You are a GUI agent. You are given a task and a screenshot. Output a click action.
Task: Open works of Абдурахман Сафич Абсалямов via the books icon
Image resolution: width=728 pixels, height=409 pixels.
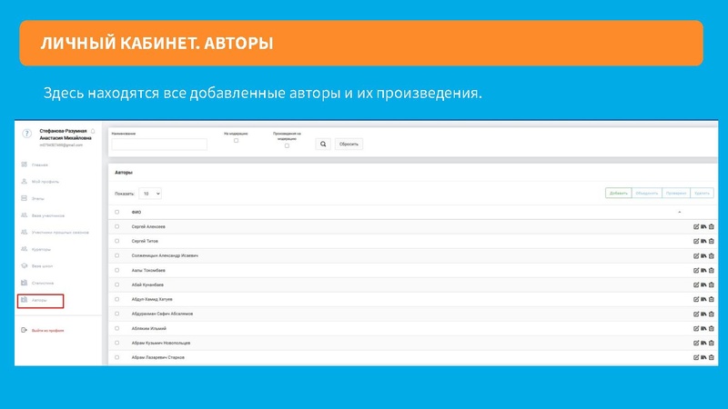[703, 314]
